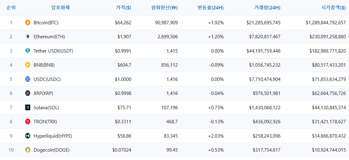Click the Bitcoin orange logo icon
Screen dimensions: 349x160
(x=28, y=22)
